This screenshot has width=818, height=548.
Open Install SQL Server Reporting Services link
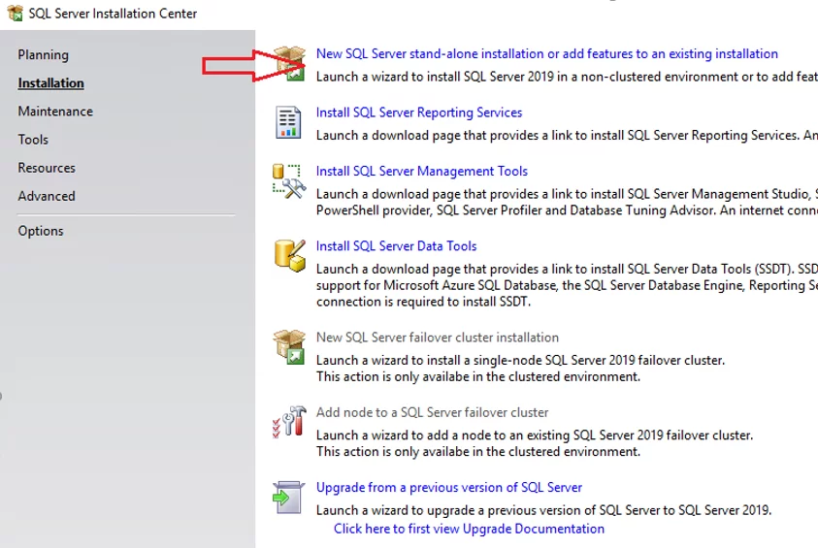419,113
